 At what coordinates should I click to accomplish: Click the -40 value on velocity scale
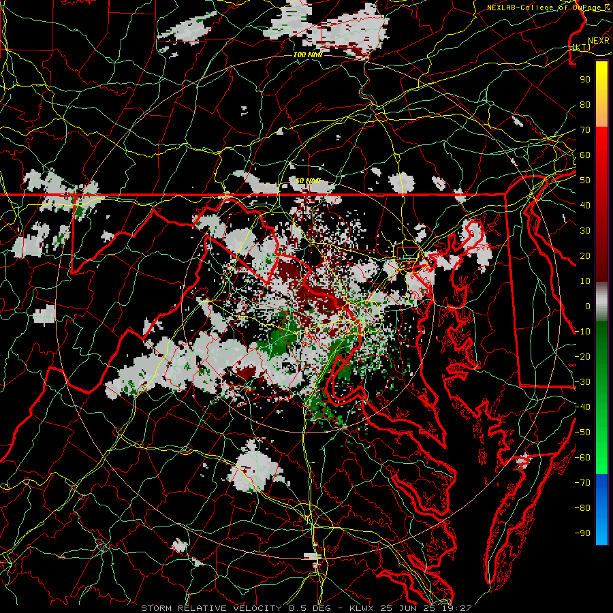[582, 407]
